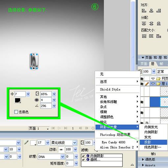Open Alien Skin Xenofex 2 submenu

(x=118, y=147)
